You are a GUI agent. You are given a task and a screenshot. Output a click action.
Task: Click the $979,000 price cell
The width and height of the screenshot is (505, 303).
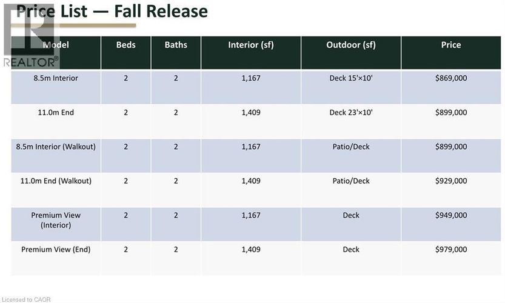point(451,249)
